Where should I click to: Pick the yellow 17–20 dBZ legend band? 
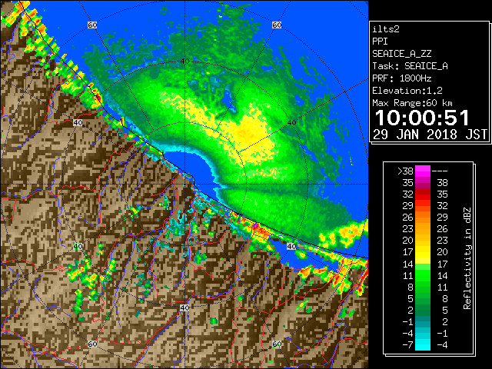tap(423, 252)
